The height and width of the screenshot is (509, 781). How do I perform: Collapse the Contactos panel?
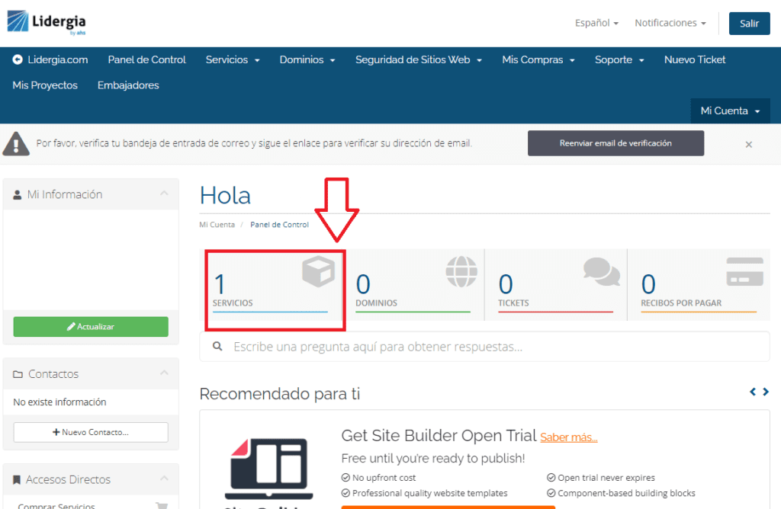(x=165, y=373)
